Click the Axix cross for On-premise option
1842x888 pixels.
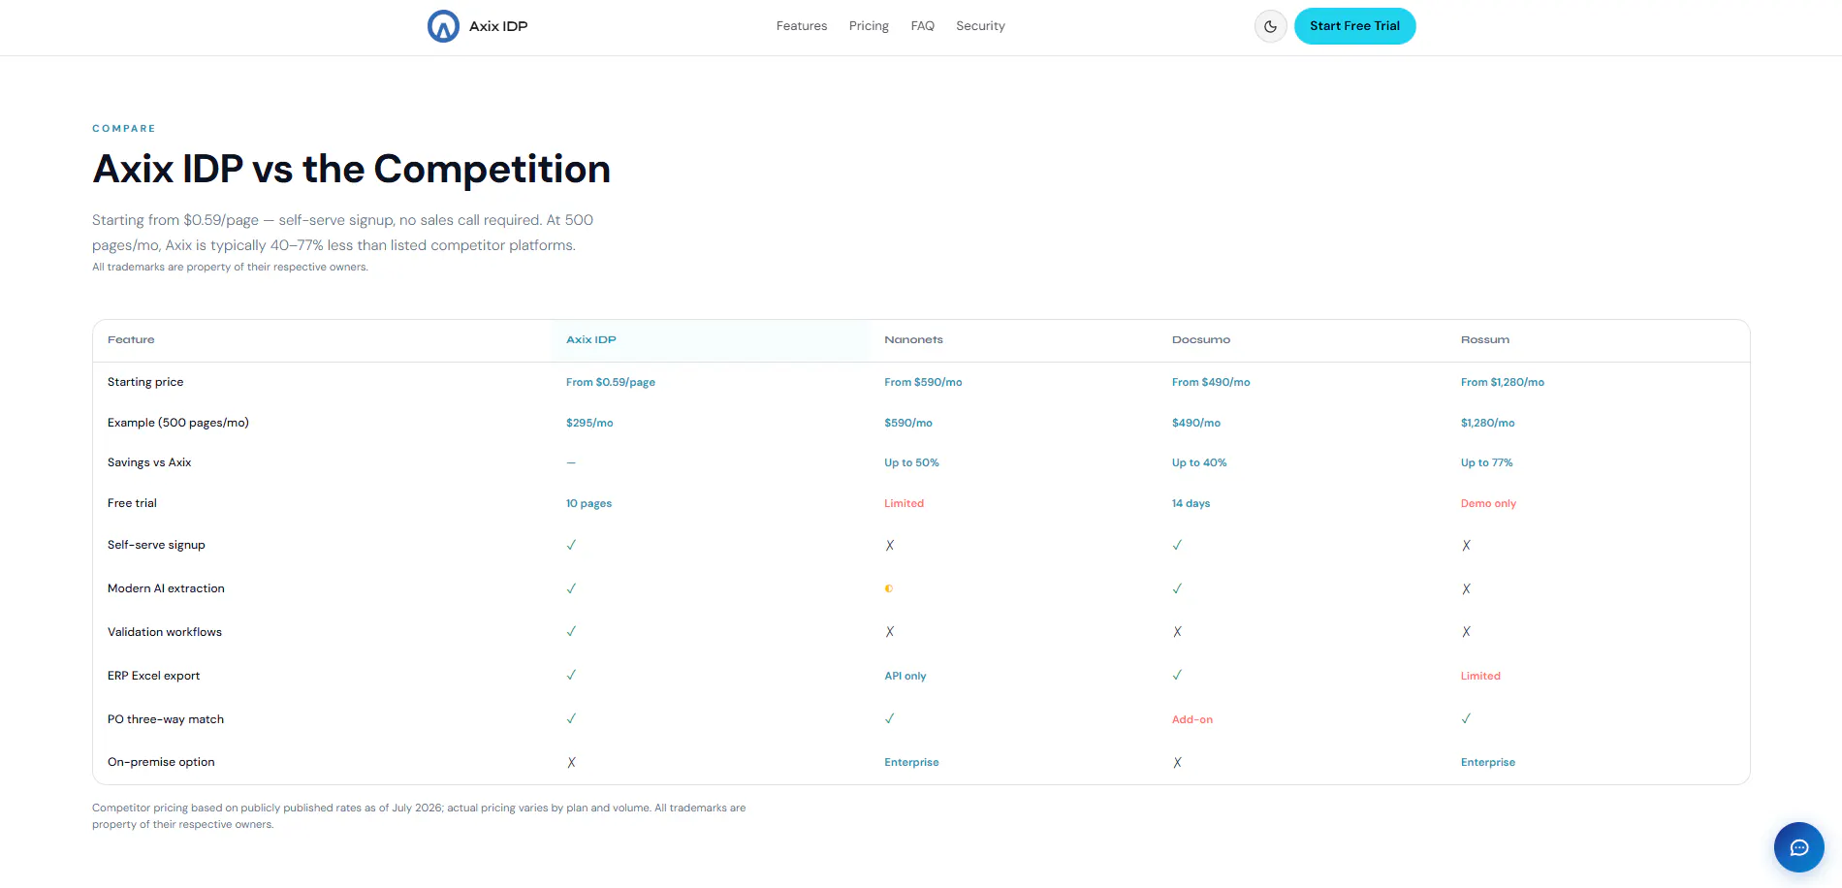tap(571, 763)
